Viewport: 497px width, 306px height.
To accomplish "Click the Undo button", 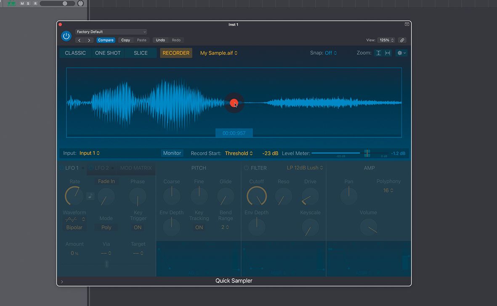I will 160,40.
